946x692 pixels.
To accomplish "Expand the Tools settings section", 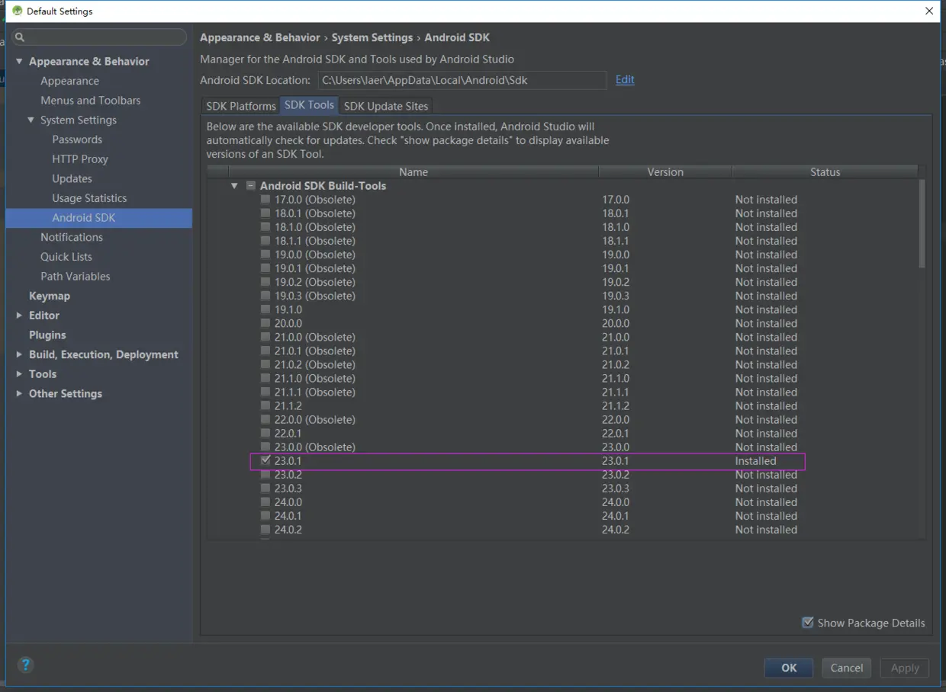I will click(19, 373).
